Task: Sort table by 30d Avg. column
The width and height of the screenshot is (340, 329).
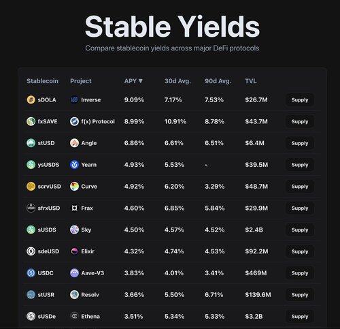Action: click(177, 81)
